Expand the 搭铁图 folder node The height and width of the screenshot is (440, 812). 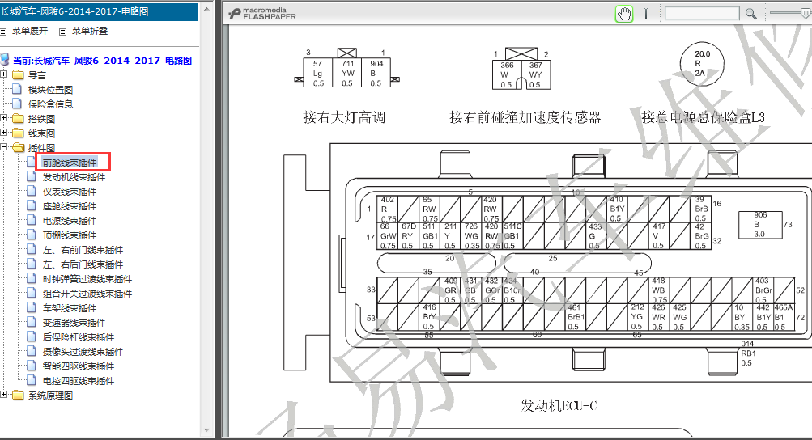click(3, 118)
